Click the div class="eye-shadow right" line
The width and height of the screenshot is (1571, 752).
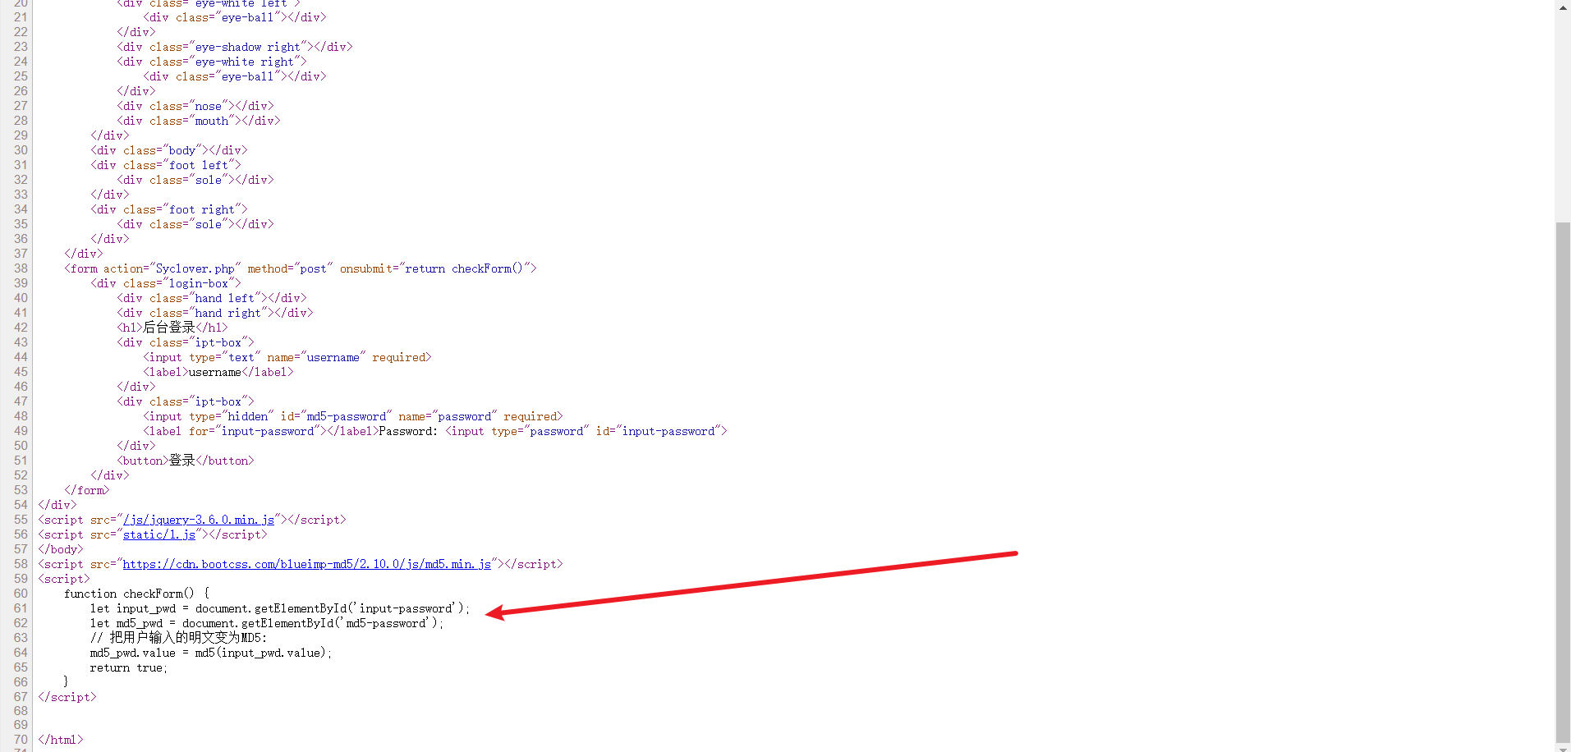tap(235, 47)
